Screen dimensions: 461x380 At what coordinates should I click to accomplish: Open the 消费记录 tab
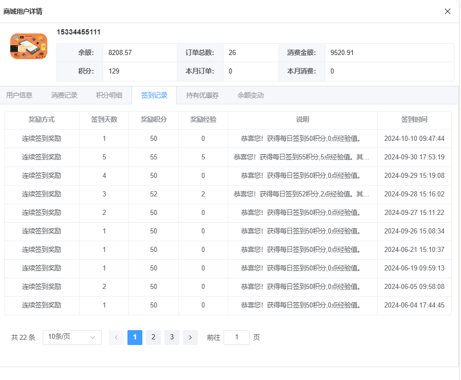(x=64, y=95)
